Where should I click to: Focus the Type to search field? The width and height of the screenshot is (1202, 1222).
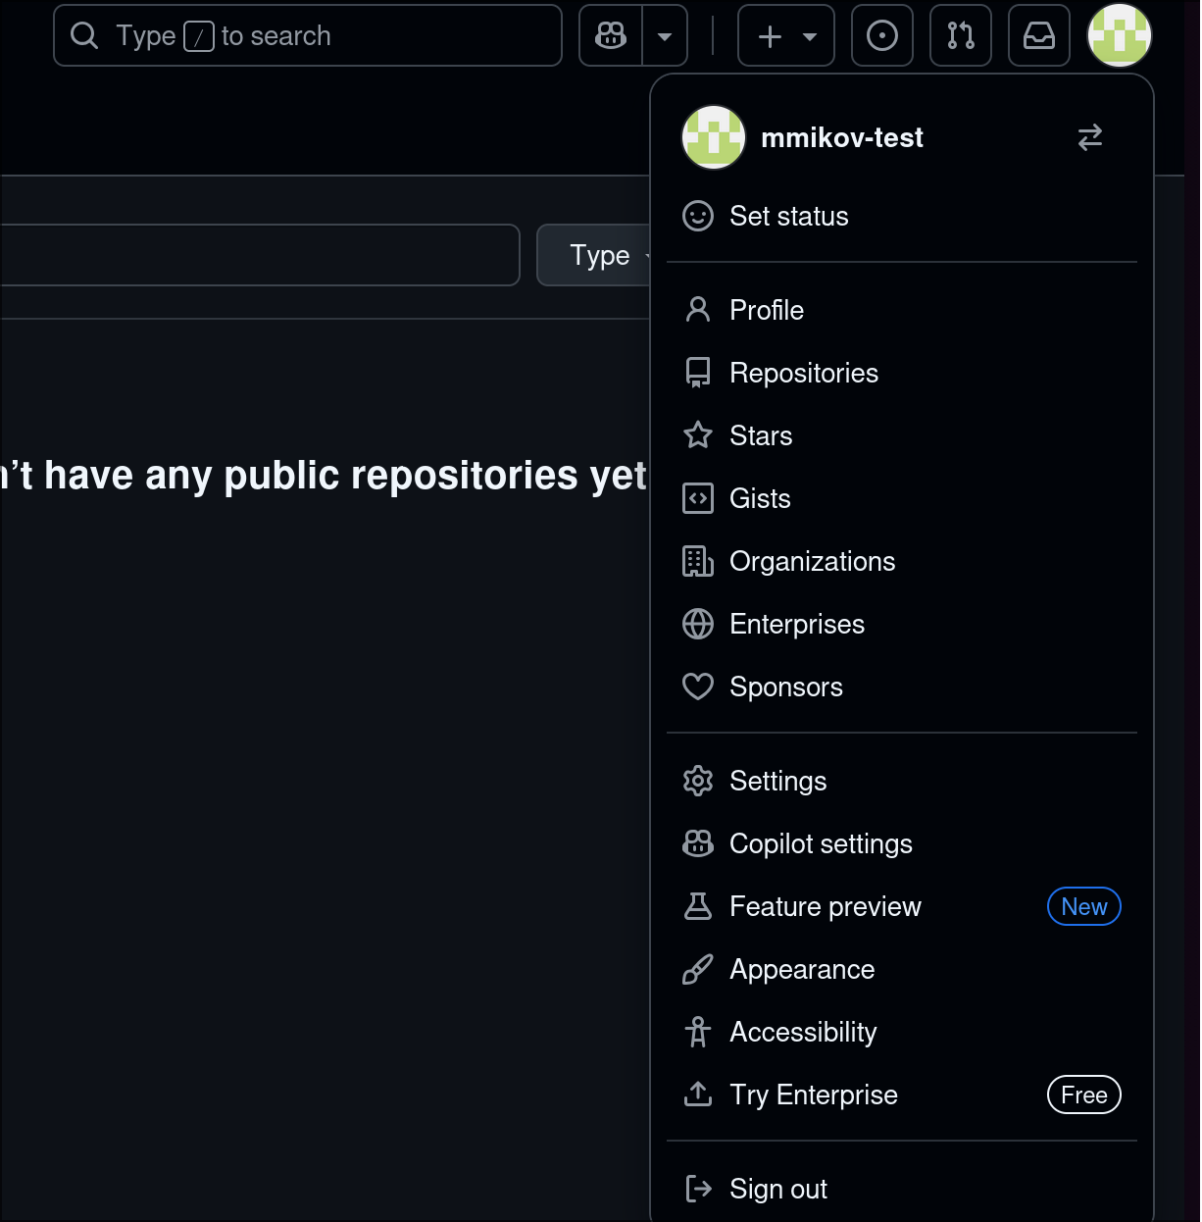click(308, 36)
